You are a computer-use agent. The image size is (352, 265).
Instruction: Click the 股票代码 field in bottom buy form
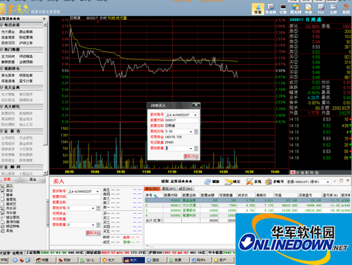[x=83, y=197]
